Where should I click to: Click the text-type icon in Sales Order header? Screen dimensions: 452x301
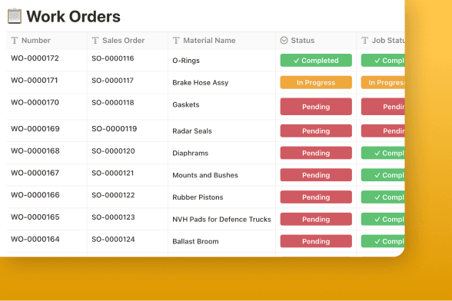(95, 41)
